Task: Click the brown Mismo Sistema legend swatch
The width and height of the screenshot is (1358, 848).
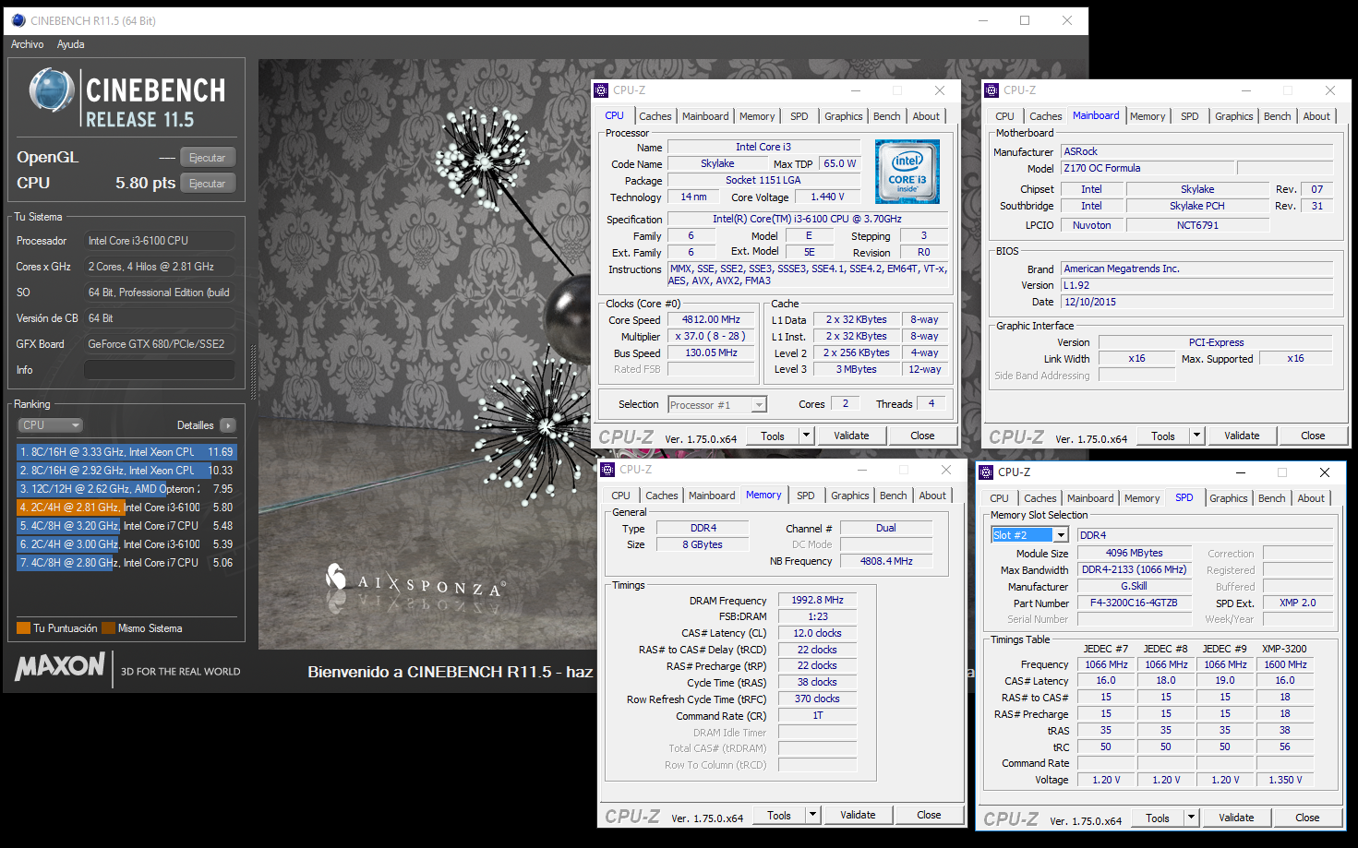Action: pyautogui.click(x=108, y=628)
